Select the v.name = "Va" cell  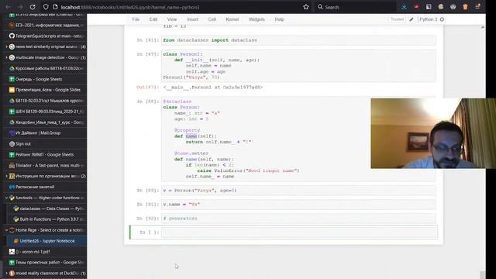coord(299,205)
